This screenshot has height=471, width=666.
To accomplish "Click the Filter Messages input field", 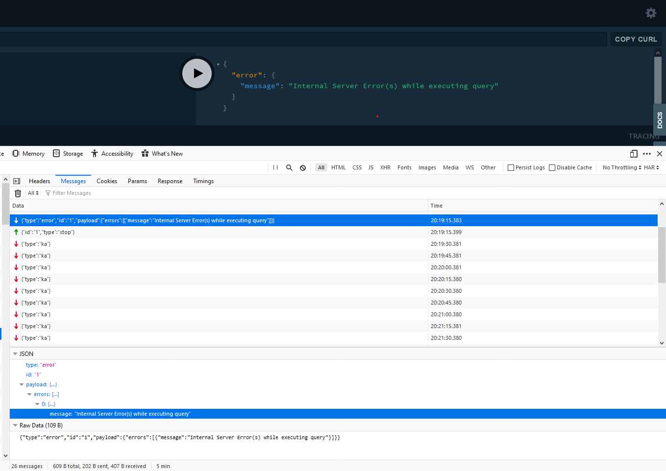I will point(72,192).
